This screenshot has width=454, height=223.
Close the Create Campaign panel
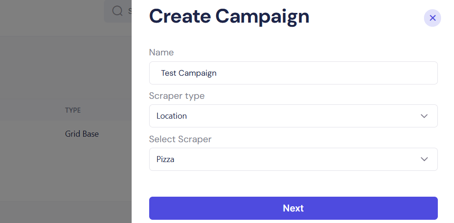click(432, 18)
